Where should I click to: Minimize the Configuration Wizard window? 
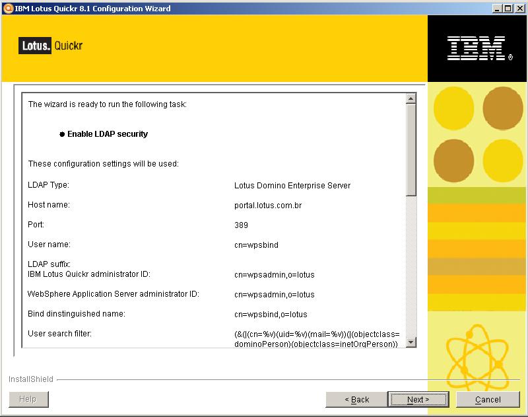[x=497, y=8]
